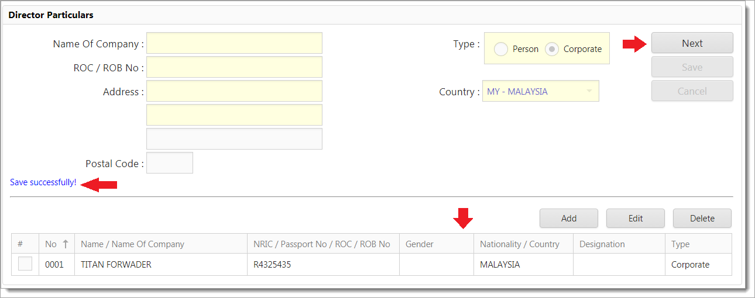The image size is (755, 298).
Task: Select the Person radio option
Action: (x=501, y=49)
